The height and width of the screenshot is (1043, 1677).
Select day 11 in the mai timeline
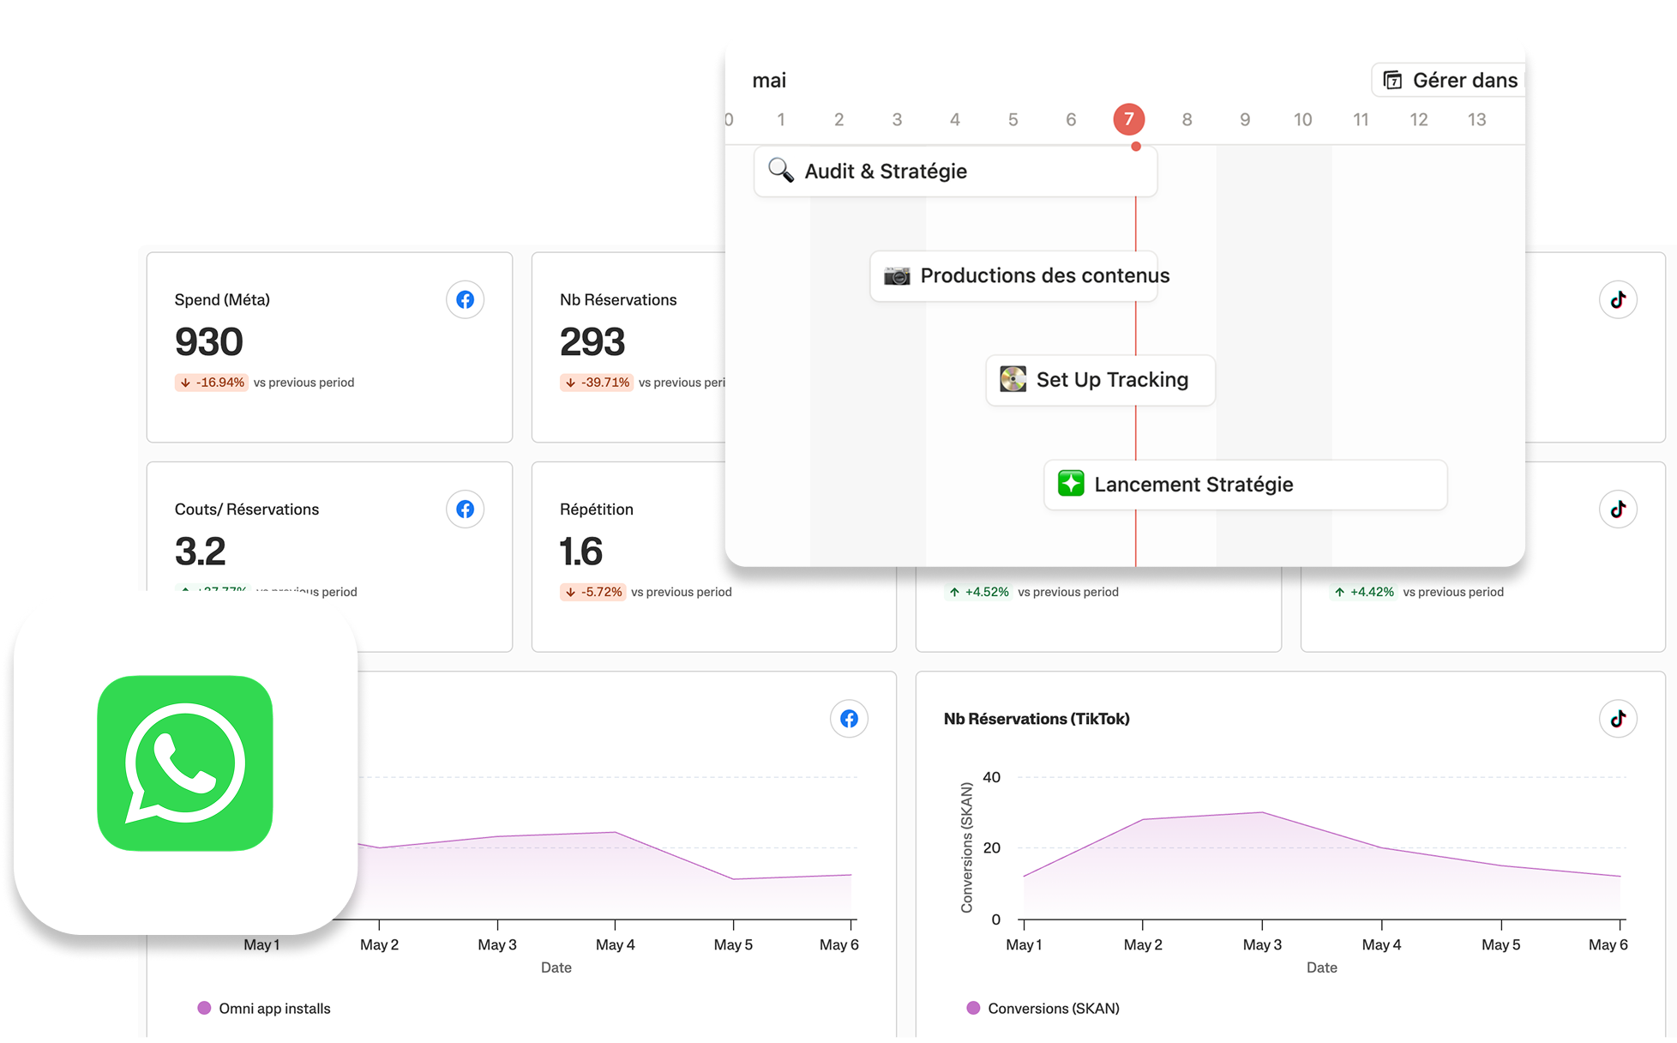pos(1361,120)
